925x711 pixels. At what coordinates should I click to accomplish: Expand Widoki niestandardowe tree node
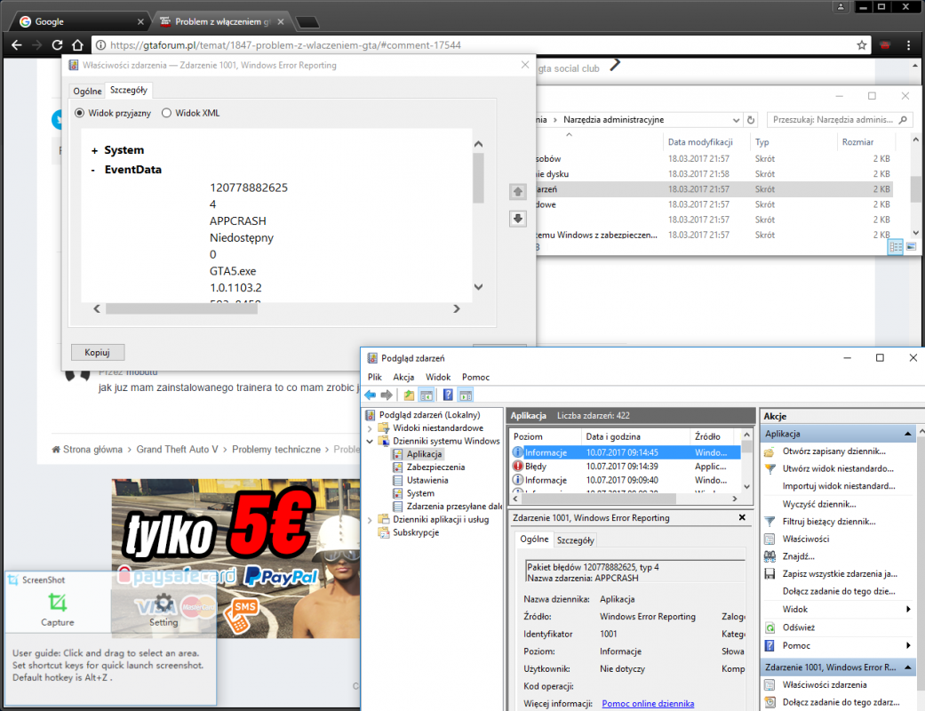pos(370,428)
